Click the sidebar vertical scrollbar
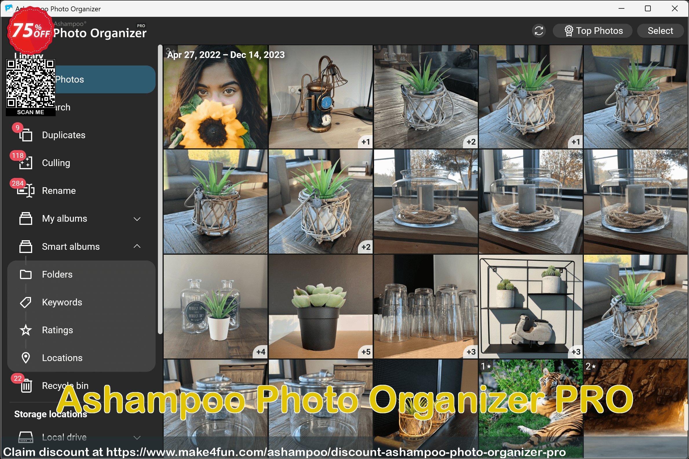The width and height of the screenshot is (689, 459). click(160, 189)
